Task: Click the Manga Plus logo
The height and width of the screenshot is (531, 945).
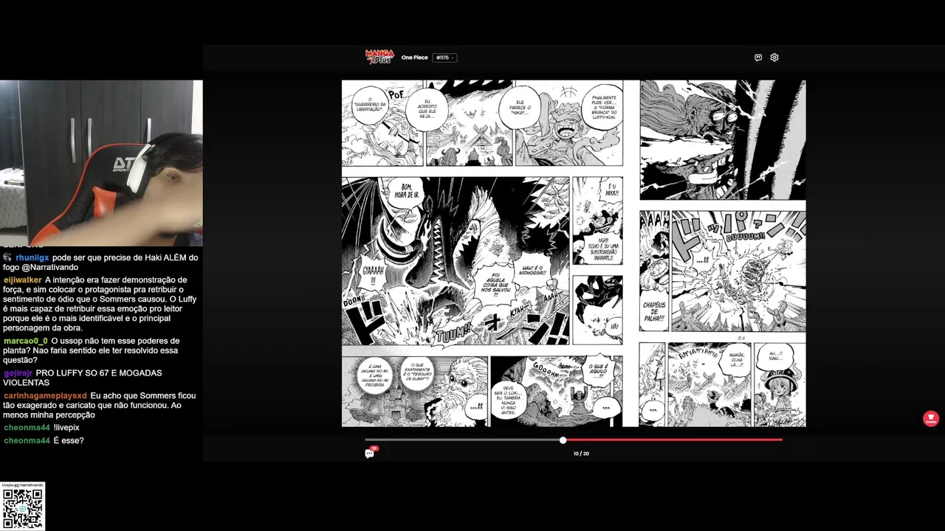Action: click(379, 57)
